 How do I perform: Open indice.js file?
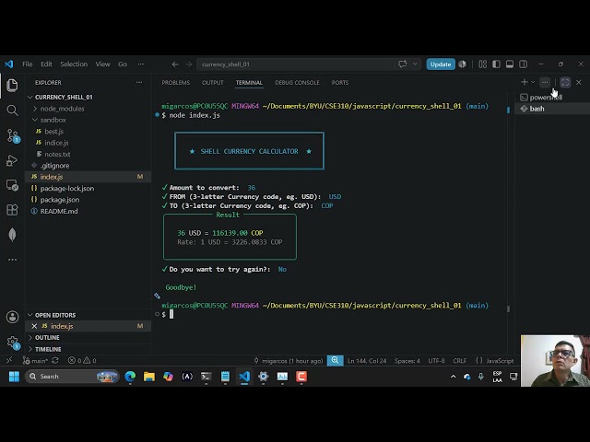(56, 143)
